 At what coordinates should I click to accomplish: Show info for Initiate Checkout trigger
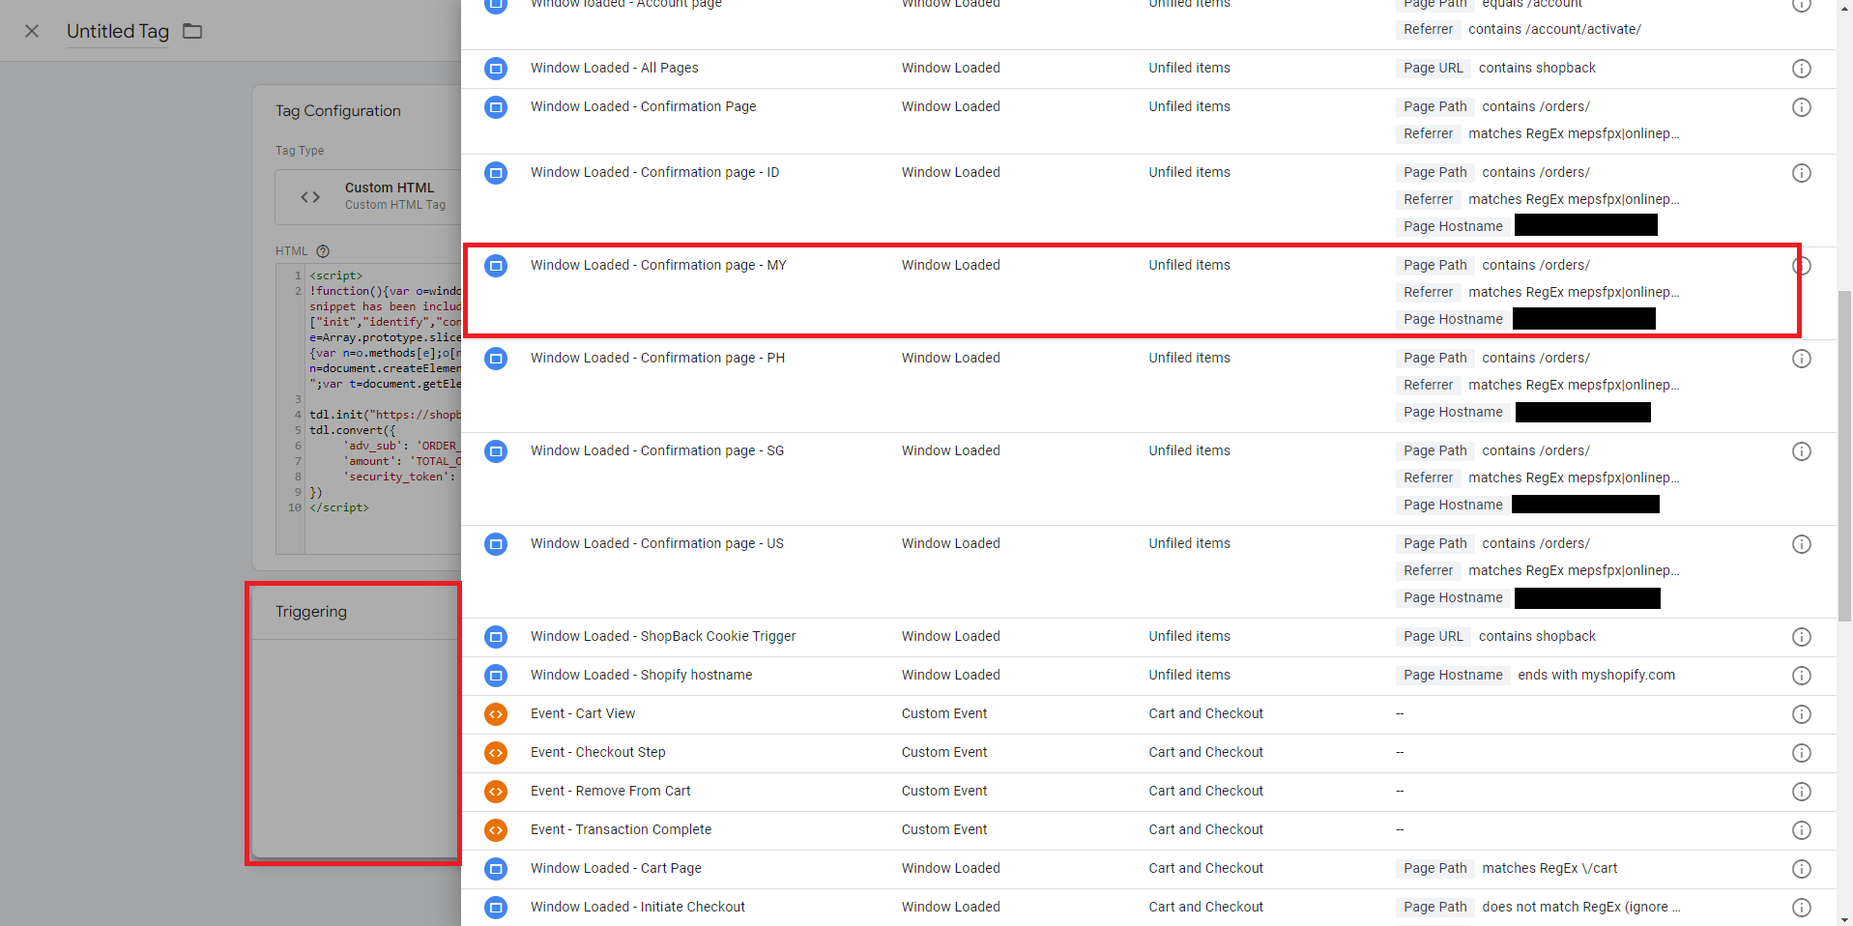[x=1802, y=908]
